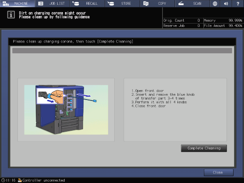Click the globe language icon
244x183 pixels.
pyautogui.click(x=215, y=3)
